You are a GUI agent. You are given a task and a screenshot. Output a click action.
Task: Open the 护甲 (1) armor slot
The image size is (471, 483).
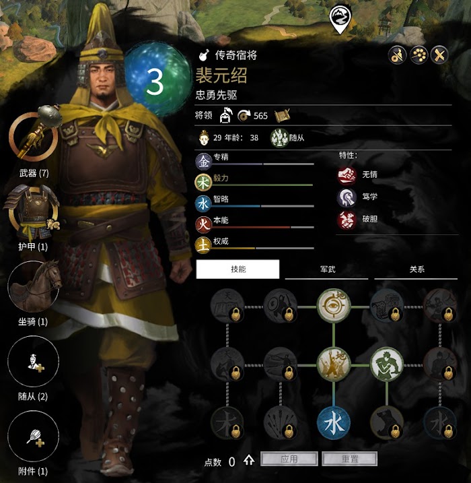coord(32,212)
